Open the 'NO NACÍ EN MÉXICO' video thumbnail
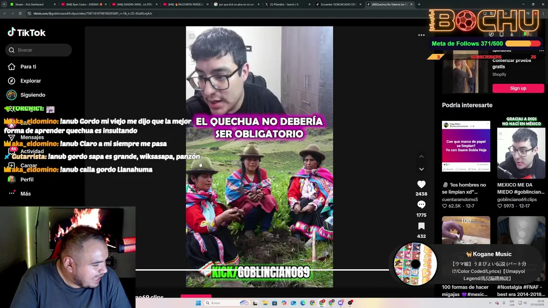The image size is (548, 308). pyautogui.click(x=521, y=147)
